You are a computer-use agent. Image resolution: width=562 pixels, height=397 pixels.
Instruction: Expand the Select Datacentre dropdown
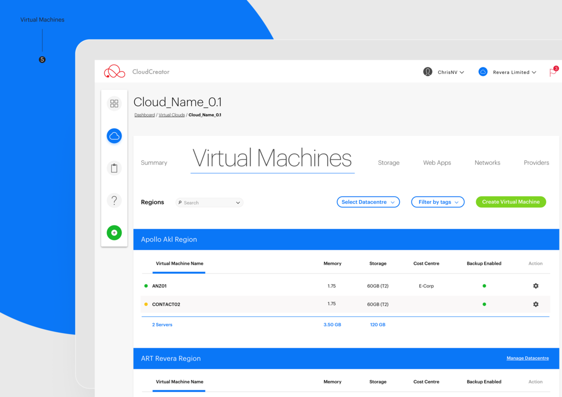click(368, 202)
